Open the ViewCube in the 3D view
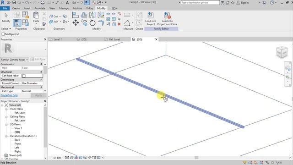This screenshot has height=165, width=293. pyautogui.click(x=282, y=52)
